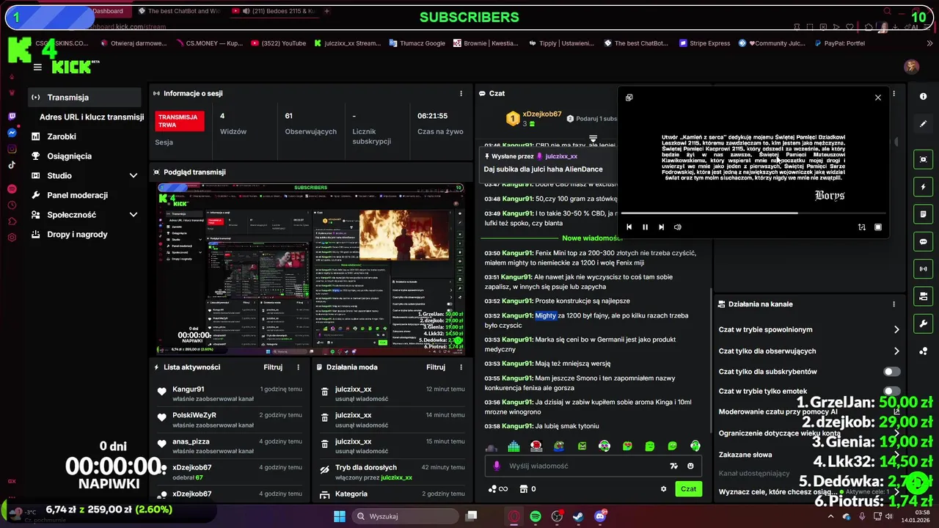
Task: Skip to next track in video player
Action: 661,227
